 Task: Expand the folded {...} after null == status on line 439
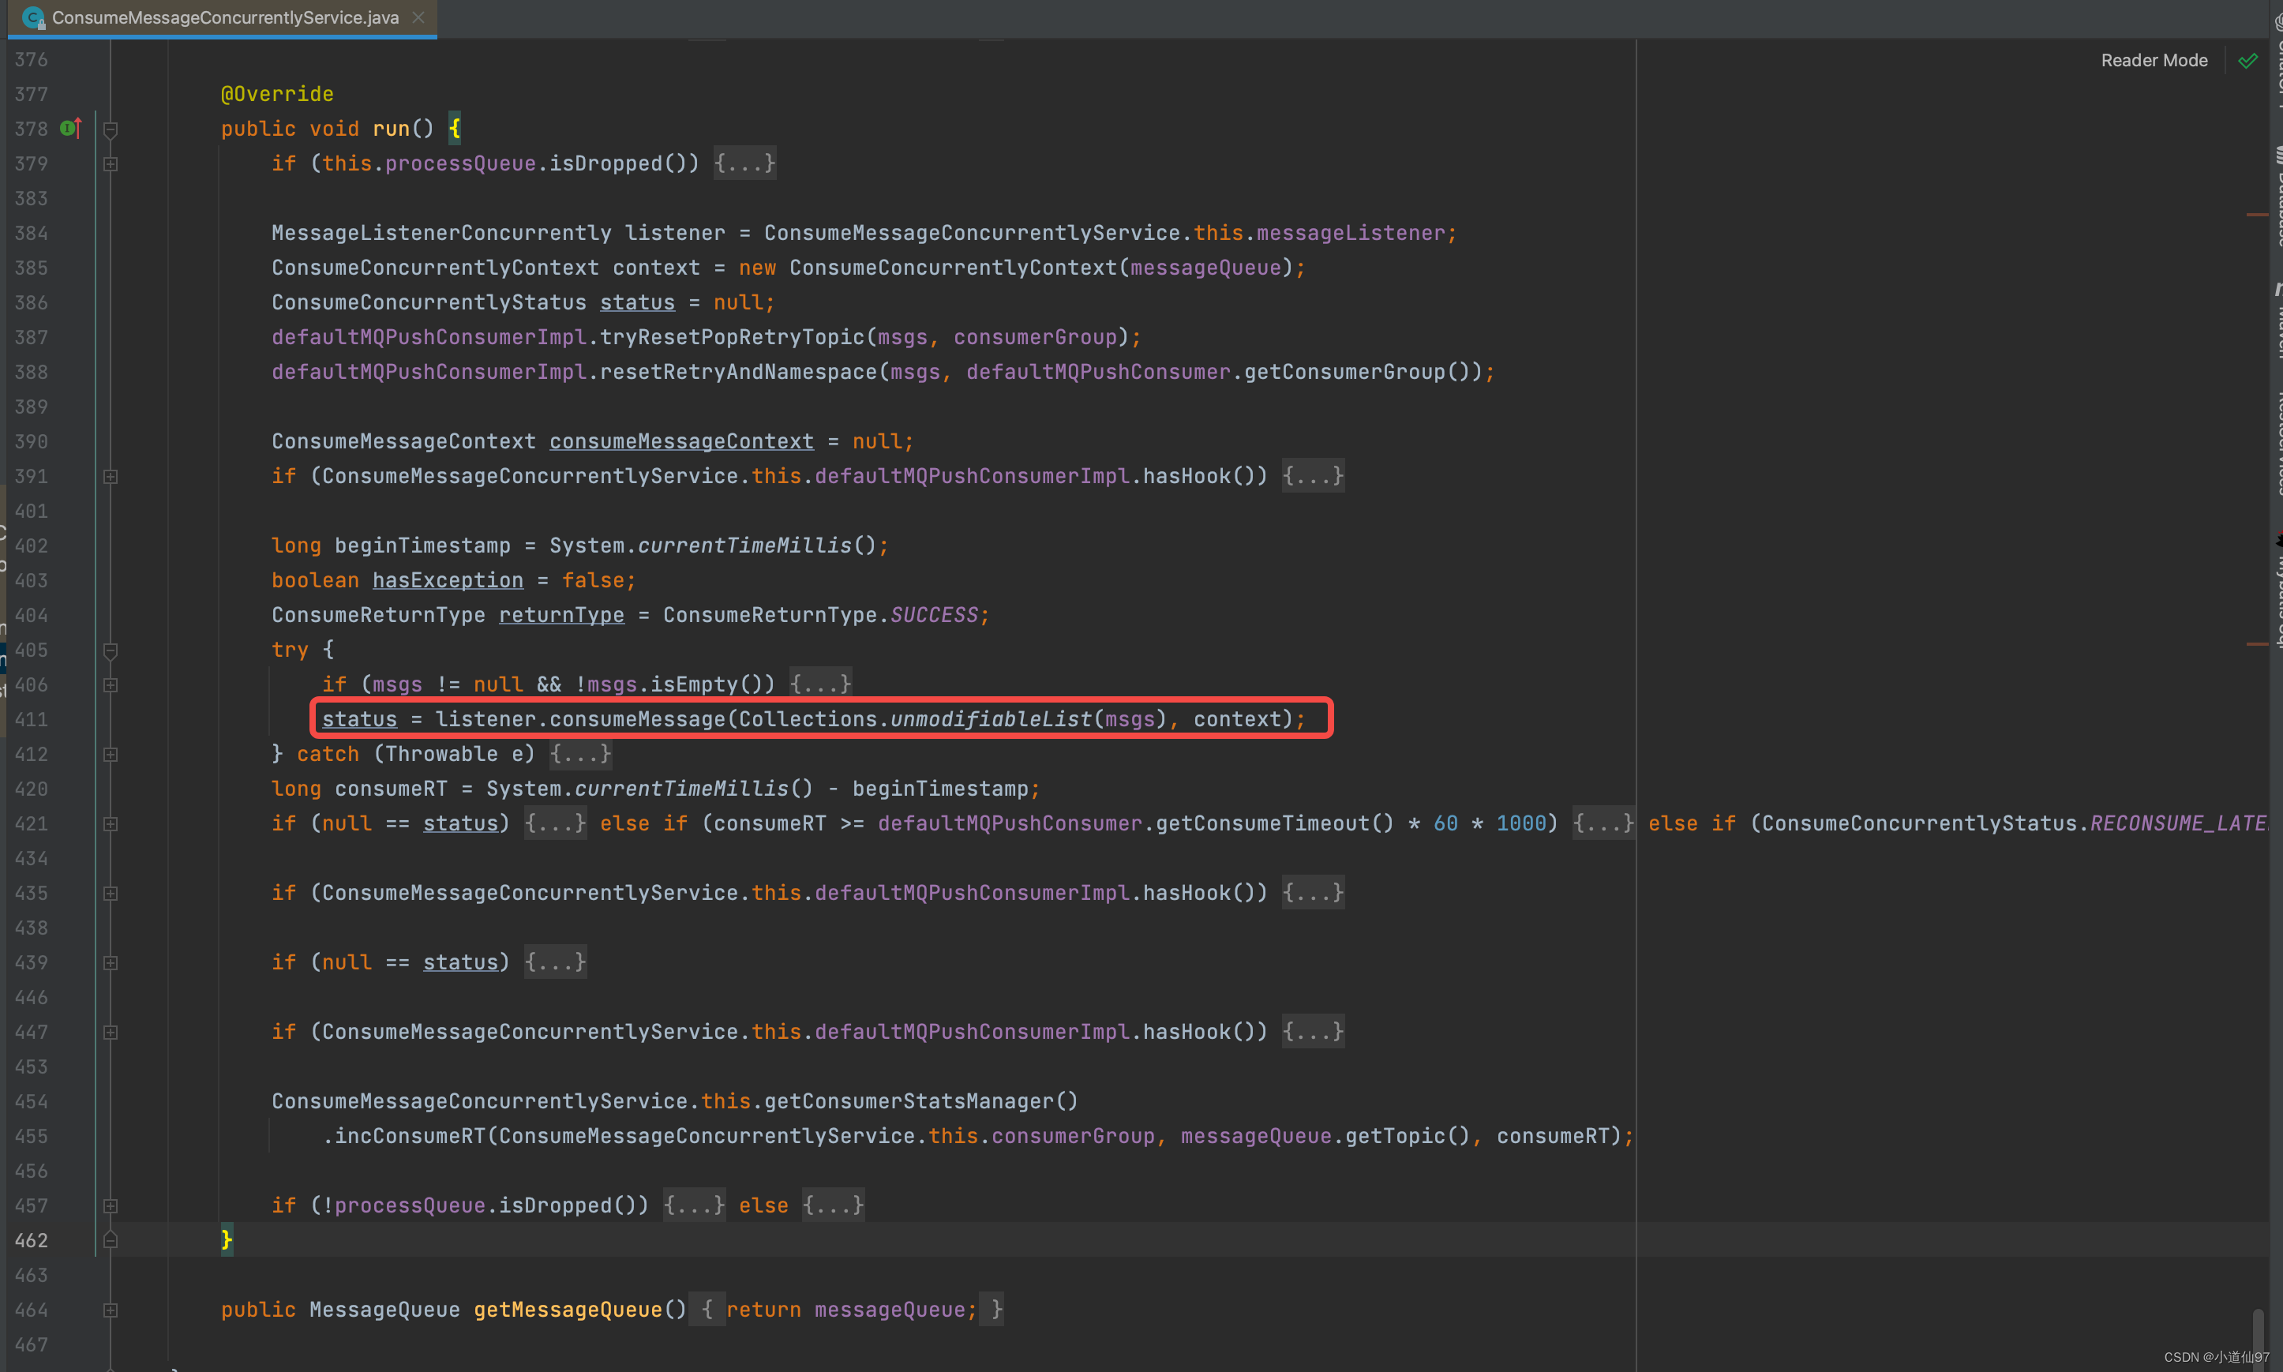coord(555,962)
